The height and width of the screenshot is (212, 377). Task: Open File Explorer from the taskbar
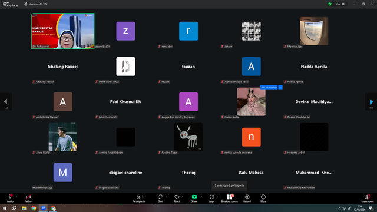pos(24,208)
